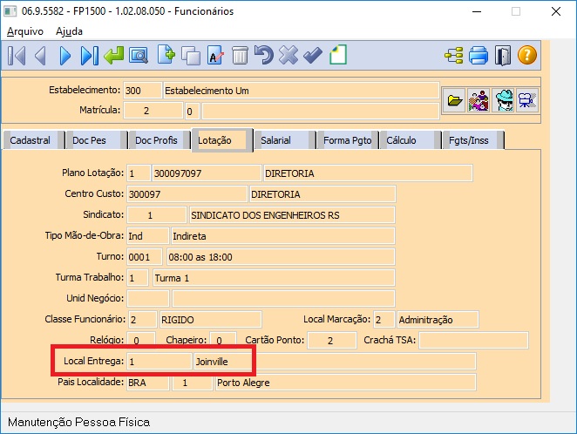Screen dimensions: 577x434
Task: Click the copy record icon
Action: coord(191,56)
